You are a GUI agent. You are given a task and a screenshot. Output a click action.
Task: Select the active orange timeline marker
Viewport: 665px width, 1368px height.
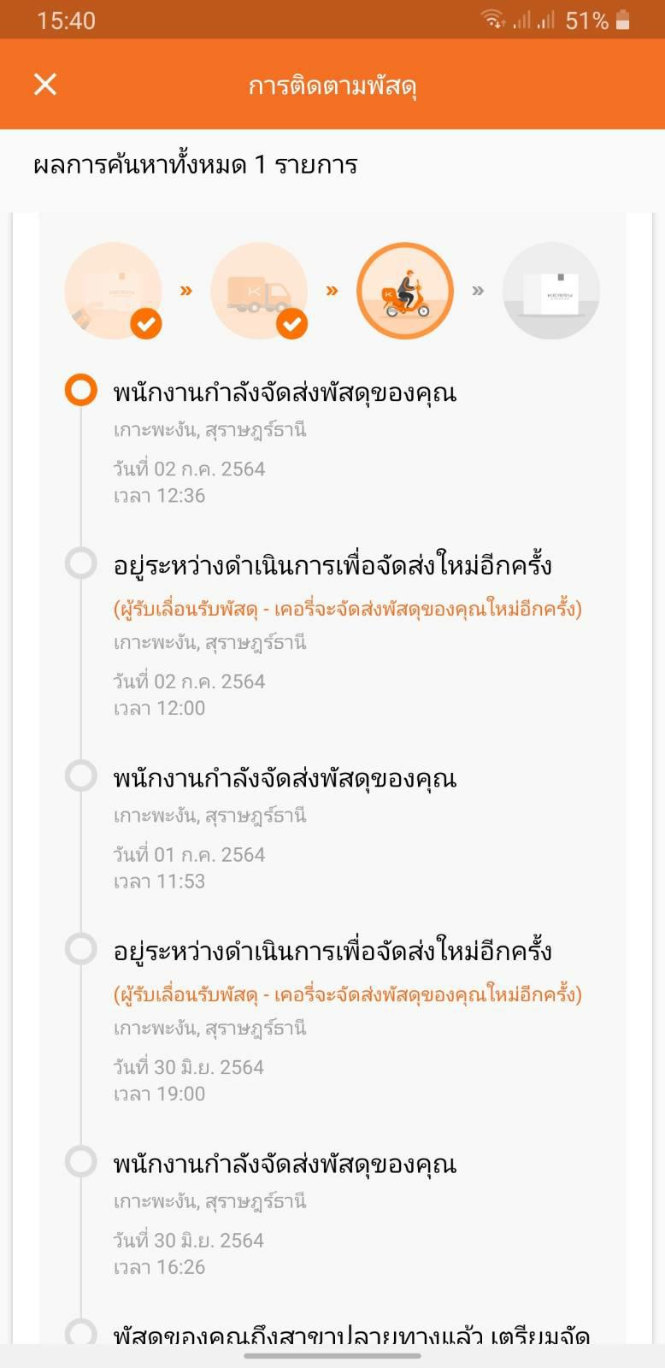pyautogui.click(x=81, y=390)
